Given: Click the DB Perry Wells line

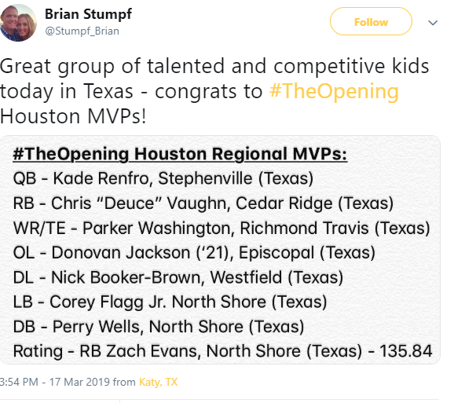Looking at the screenshot, I should (x=159, y=327).
